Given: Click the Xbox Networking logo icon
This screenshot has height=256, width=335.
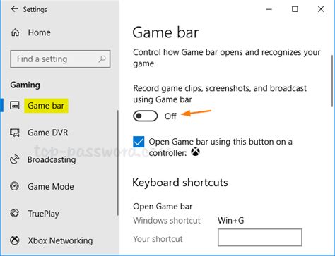Looking at the screenshot, I should point(15,240).
